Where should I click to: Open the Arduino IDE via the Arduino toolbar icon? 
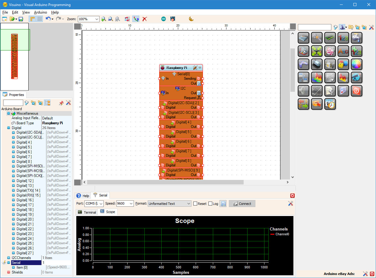coord(163,19)
